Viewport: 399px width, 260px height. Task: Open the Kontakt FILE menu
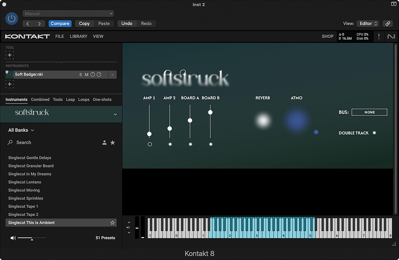[59, 37]
